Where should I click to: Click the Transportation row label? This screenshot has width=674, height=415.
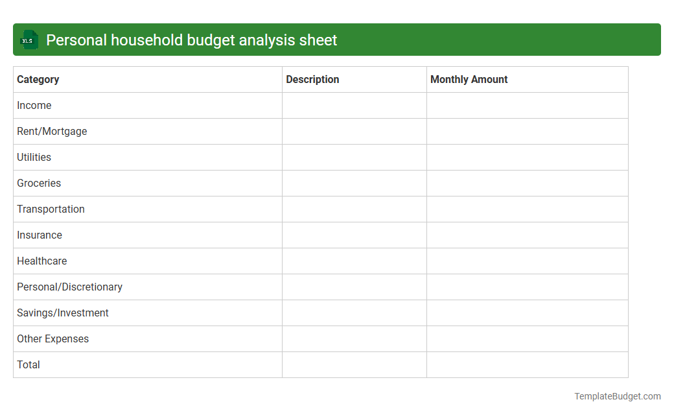(51, 209)
